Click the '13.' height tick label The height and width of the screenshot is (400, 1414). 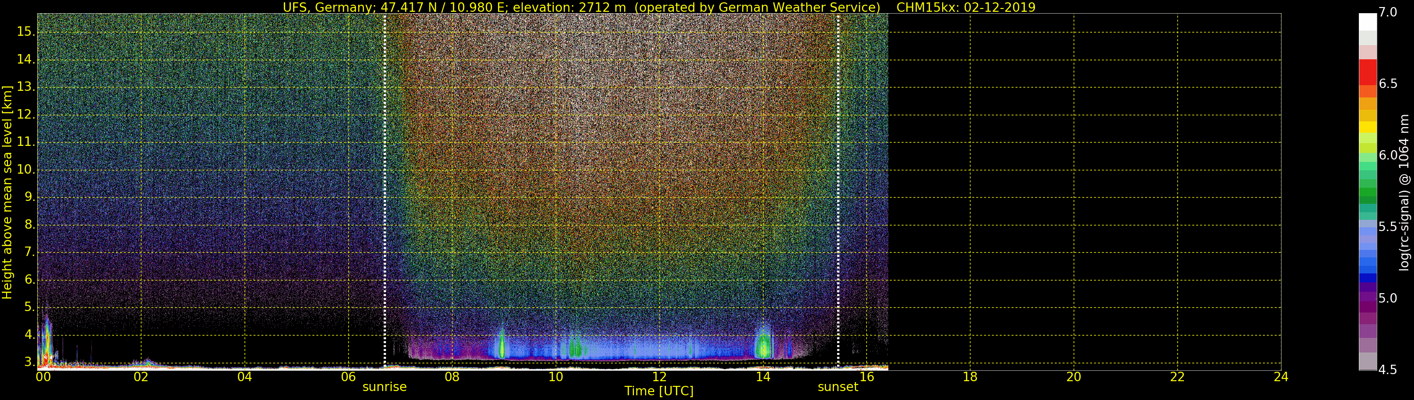click(x=26, y=87)
